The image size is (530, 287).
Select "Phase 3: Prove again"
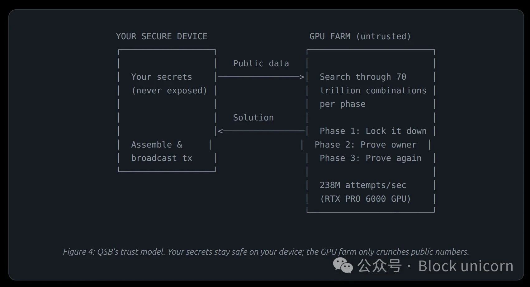[x=370, y=158]
